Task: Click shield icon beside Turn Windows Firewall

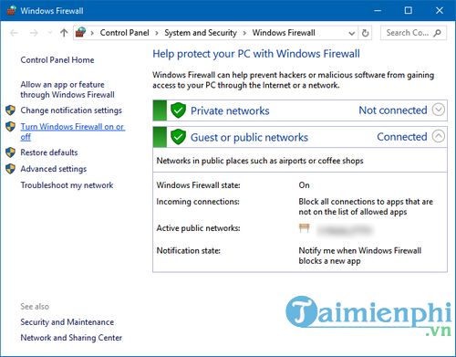Action: click(x=11, y=127)
